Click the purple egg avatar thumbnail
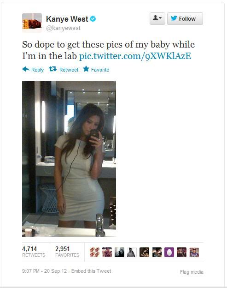The width and height of the screenshot is (227, 288). pos(169,252)
